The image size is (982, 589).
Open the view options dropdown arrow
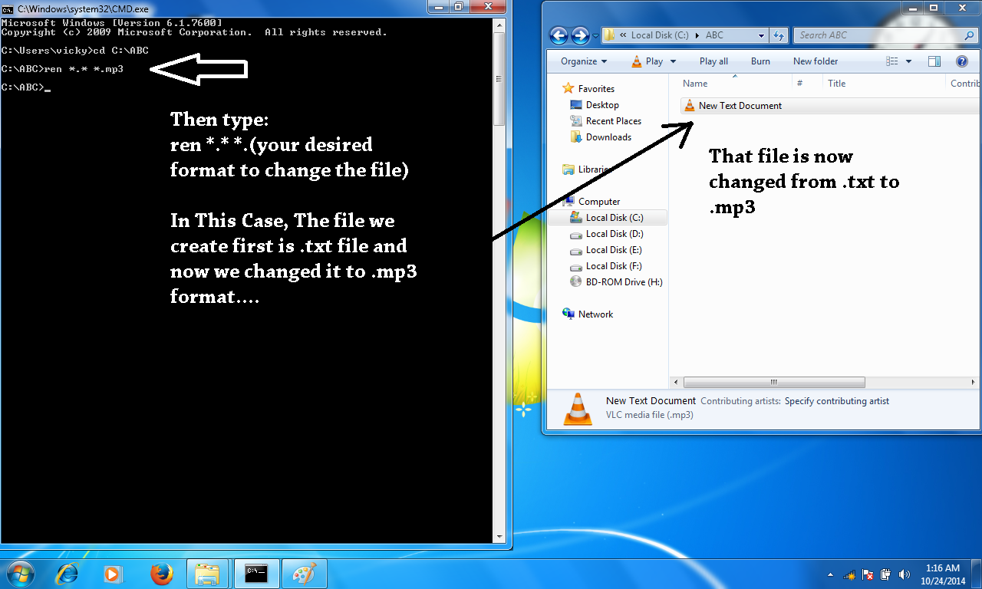[x=909, y=61]
